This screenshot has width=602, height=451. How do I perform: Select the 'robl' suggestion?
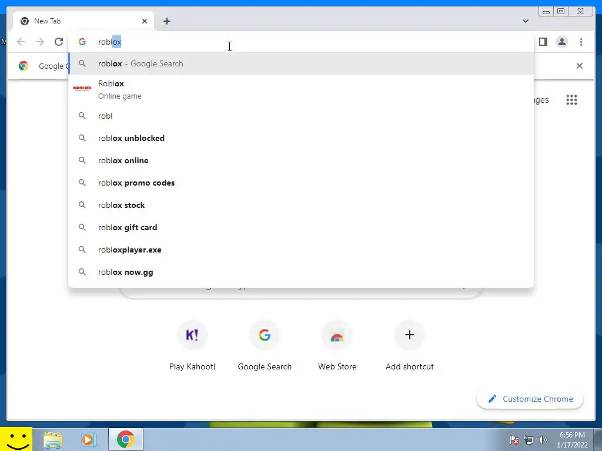coord(301,116)
